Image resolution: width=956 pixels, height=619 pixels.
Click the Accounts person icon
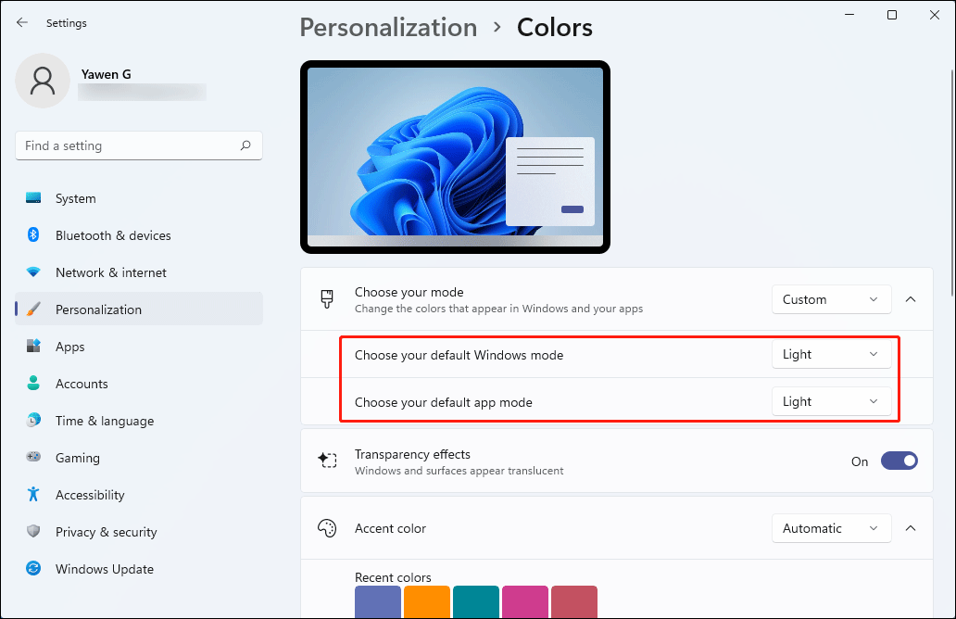click(x=33, y=383)
